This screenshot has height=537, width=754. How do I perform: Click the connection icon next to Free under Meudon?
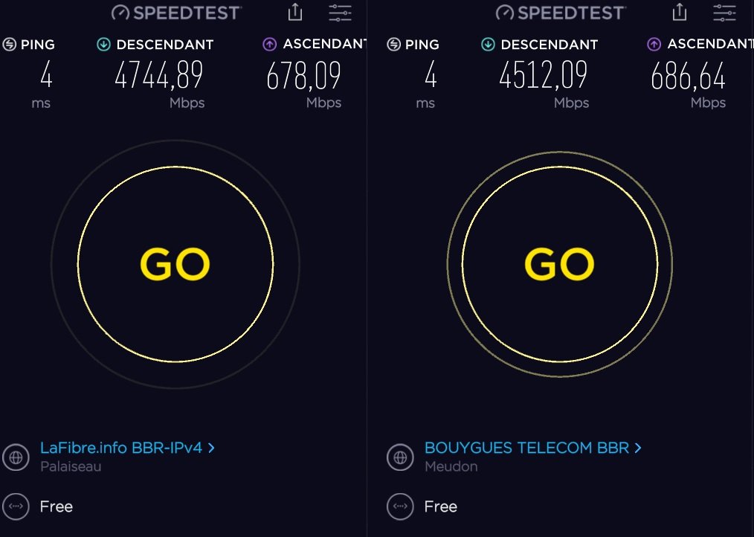click(x=400, y=507)
